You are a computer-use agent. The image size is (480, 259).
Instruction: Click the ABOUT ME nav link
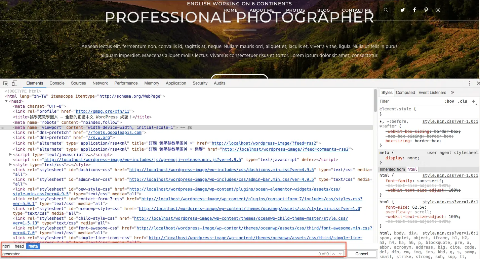pyautogui.click(x=262, y=10)
